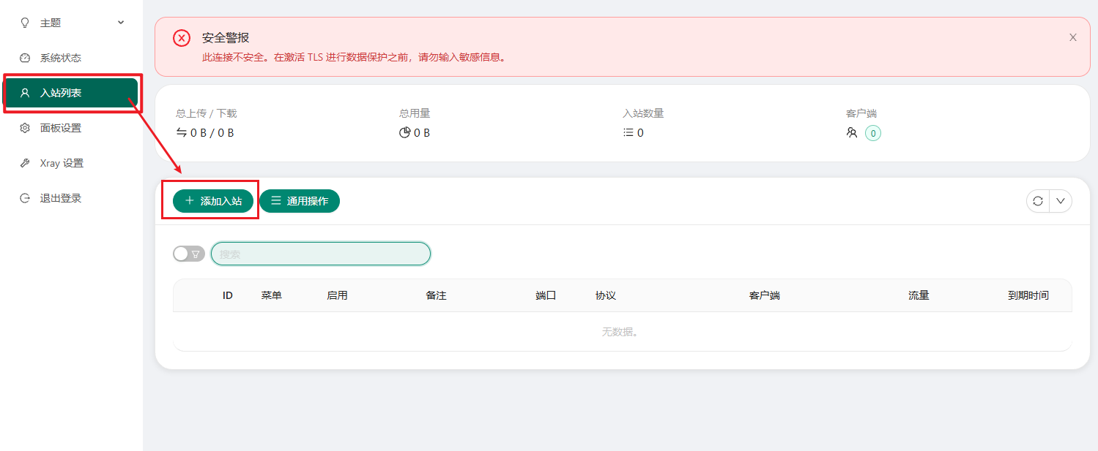Click the ID column header

(228, 295)
